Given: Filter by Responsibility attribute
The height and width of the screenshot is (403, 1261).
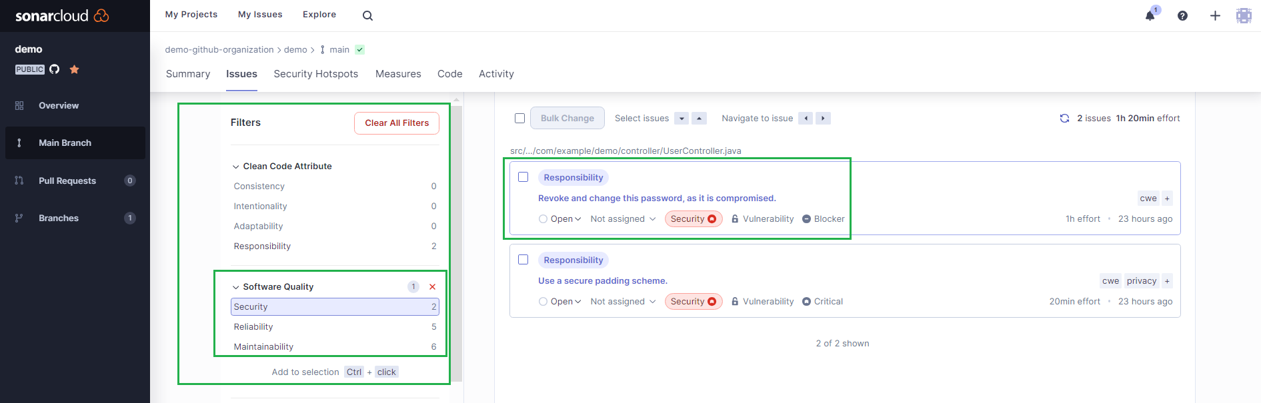Looking at the screenshot, I should pyautogui.click(x=335, y=246).
